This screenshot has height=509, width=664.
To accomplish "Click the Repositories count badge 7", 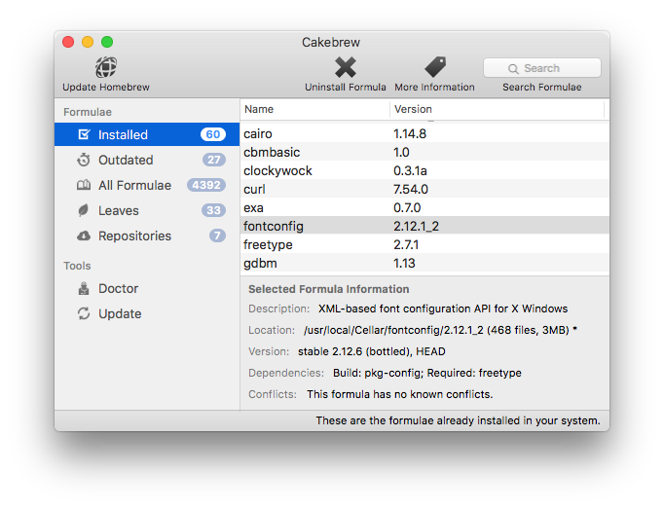I will [217, 236].
